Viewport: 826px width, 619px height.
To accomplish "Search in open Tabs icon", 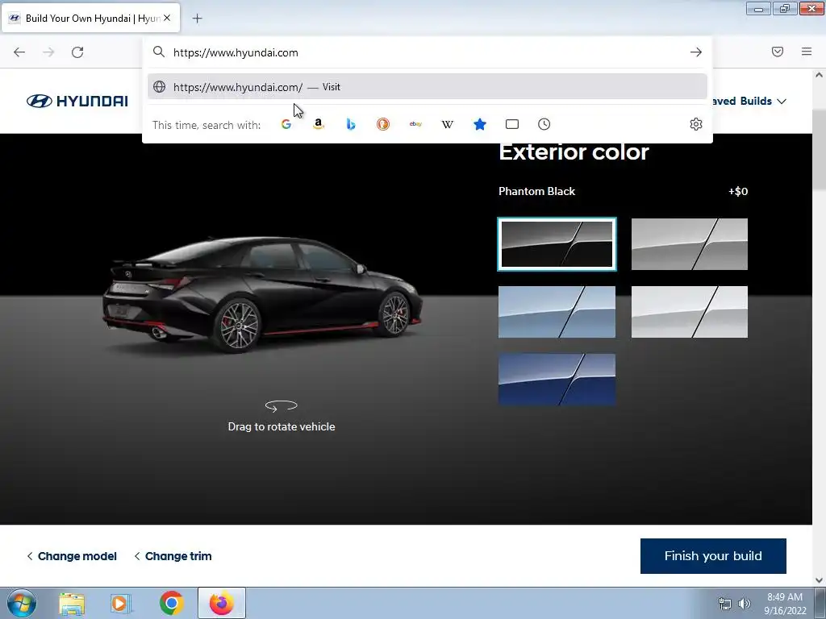I will point(512,124).
